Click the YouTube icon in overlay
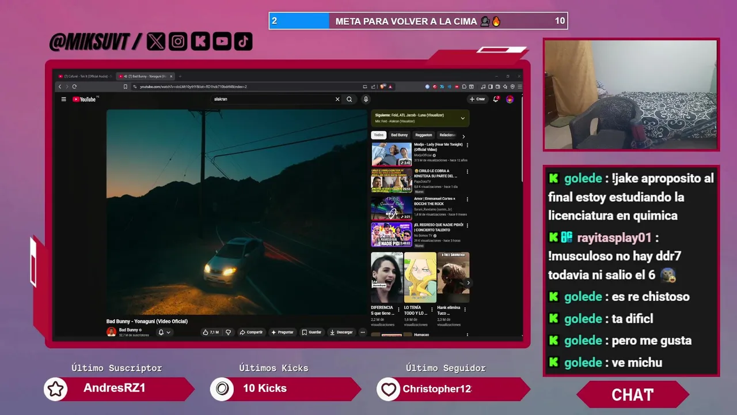Image resolution: width=737 pixels, height=415 pixels. 222,41
